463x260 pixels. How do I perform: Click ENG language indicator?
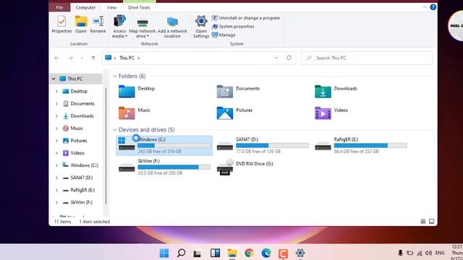(x=440, y=253)
